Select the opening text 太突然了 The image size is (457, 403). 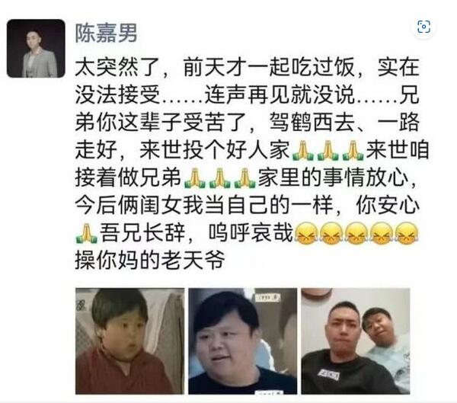click(x=118, y=67)
